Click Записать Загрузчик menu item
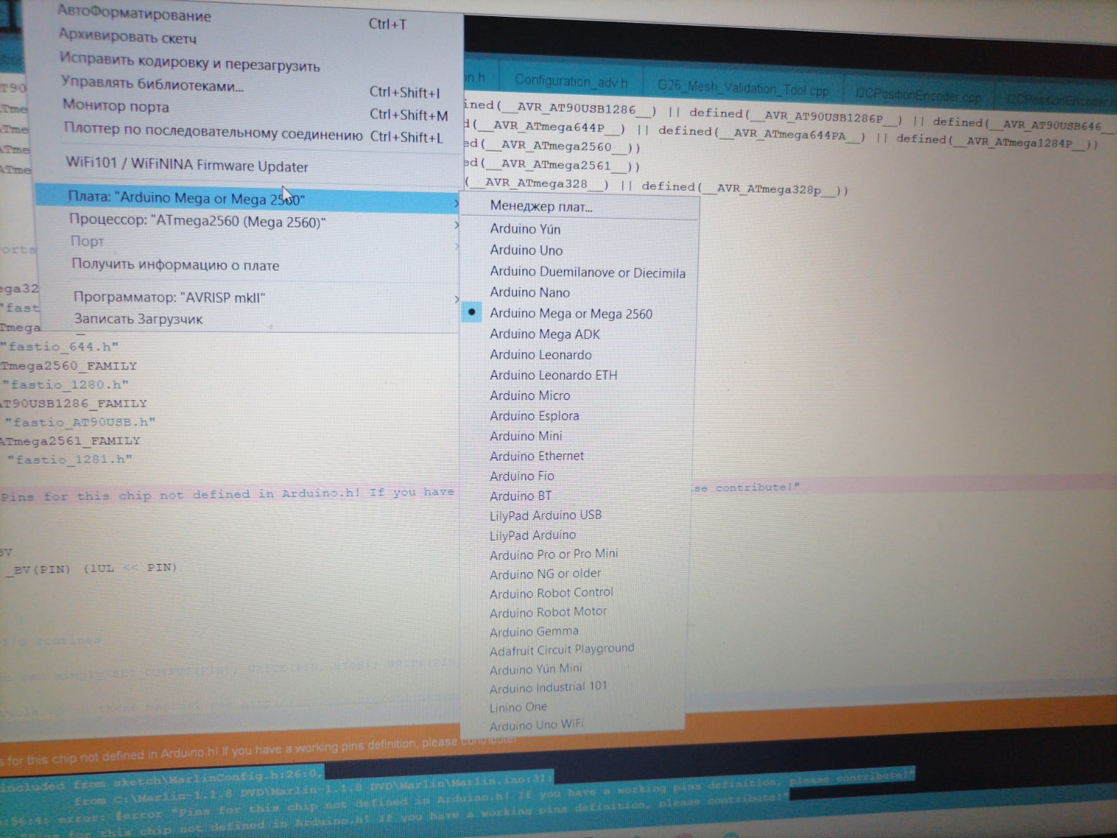Screen dimensions: 1117x838 click(x=138, y=319)
